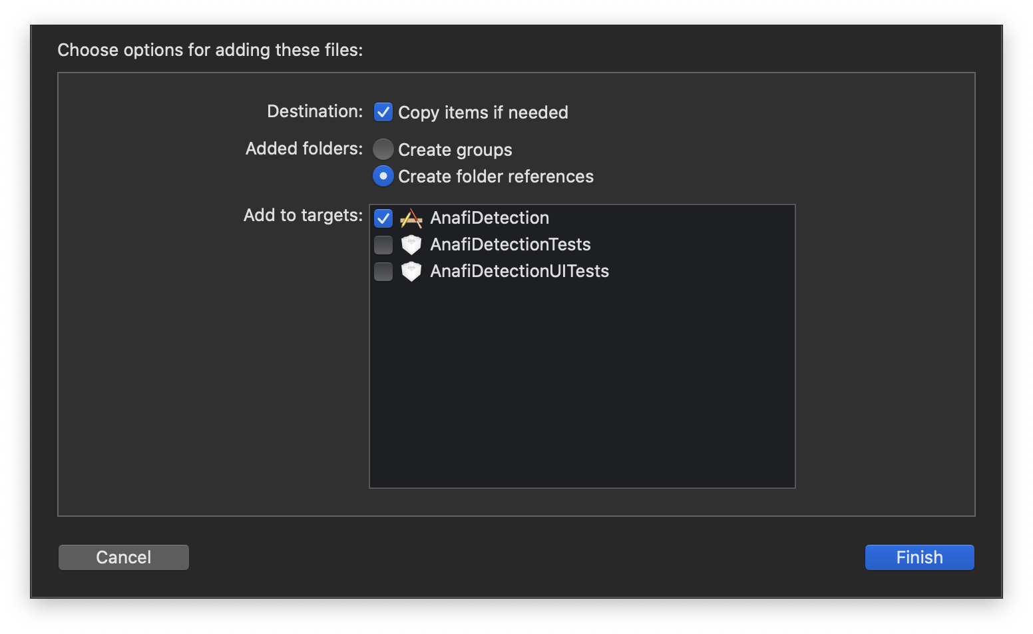Click Finish to add the files
Image resolution: width=1033 pixels, height=634 pixels.
920,557
